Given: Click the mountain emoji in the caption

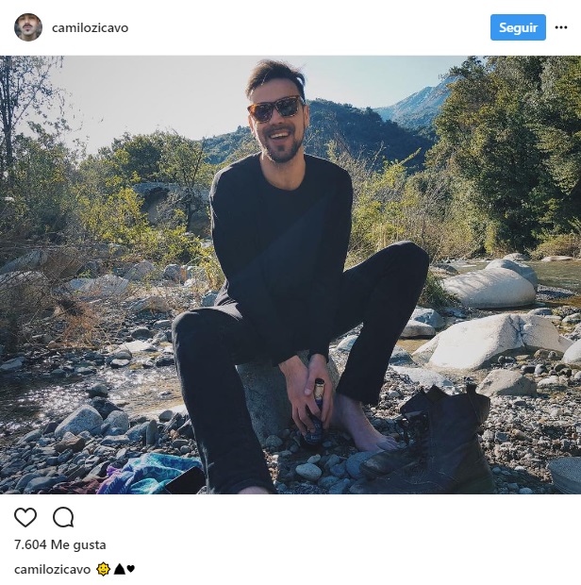Looking at the screenshot, I should coord(119,569).
